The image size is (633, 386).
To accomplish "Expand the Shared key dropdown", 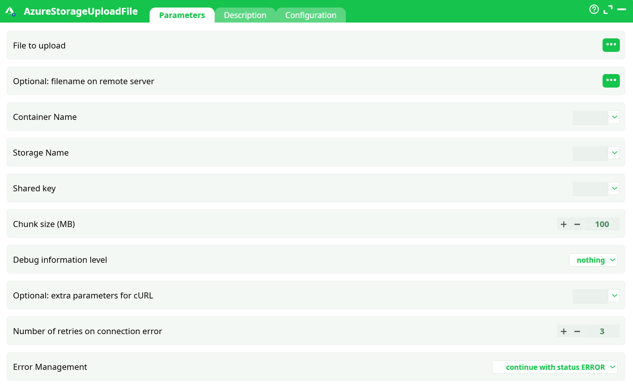I will (614, 188).
